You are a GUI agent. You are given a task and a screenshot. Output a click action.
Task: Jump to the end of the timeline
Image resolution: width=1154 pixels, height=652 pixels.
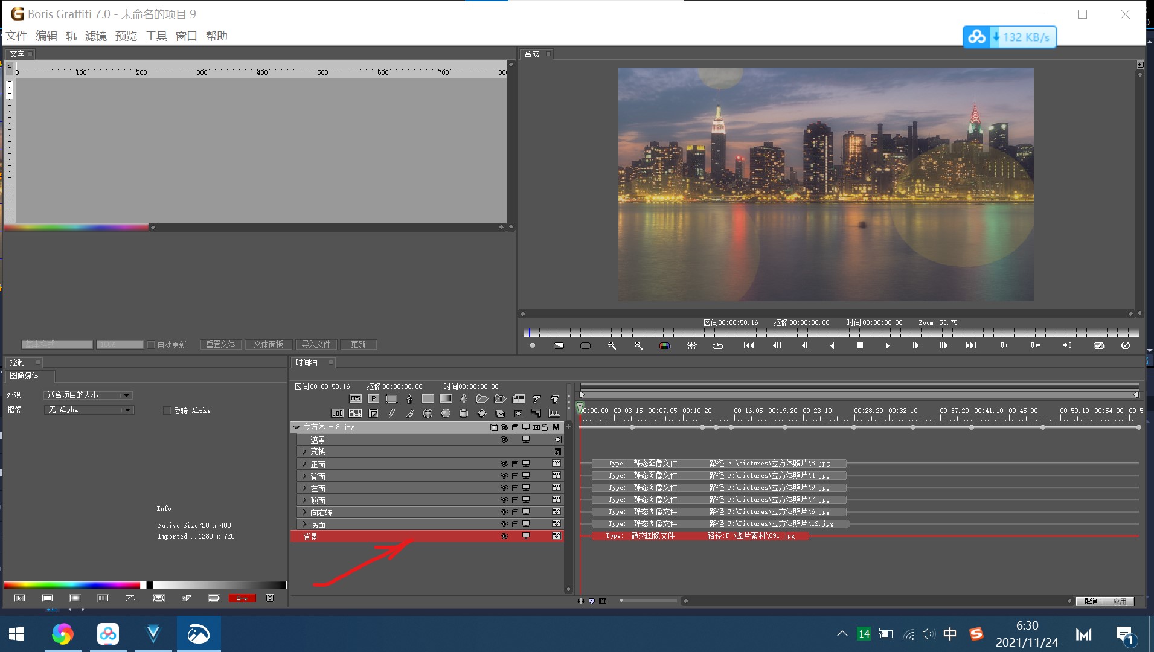[971, 345]
